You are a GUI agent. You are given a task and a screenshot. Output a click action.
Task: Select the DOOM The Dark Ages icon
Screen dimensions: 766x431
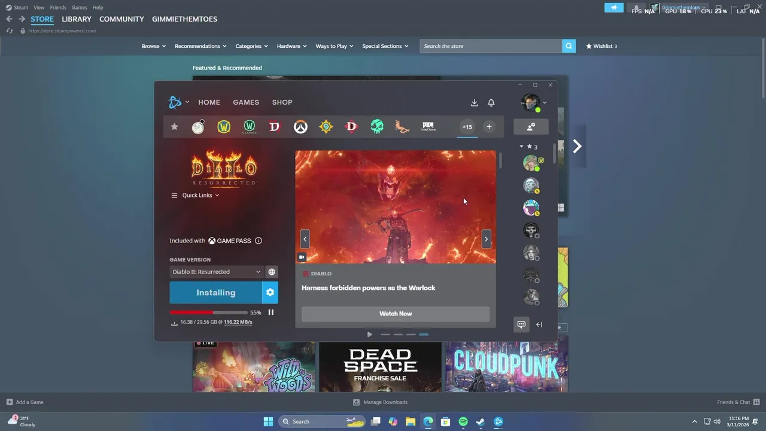pos(428,127)
